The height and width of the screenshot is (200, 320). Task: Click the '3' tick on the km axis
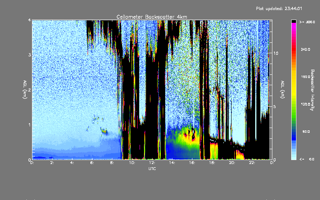pyautogui.click(x=30, y=55)
